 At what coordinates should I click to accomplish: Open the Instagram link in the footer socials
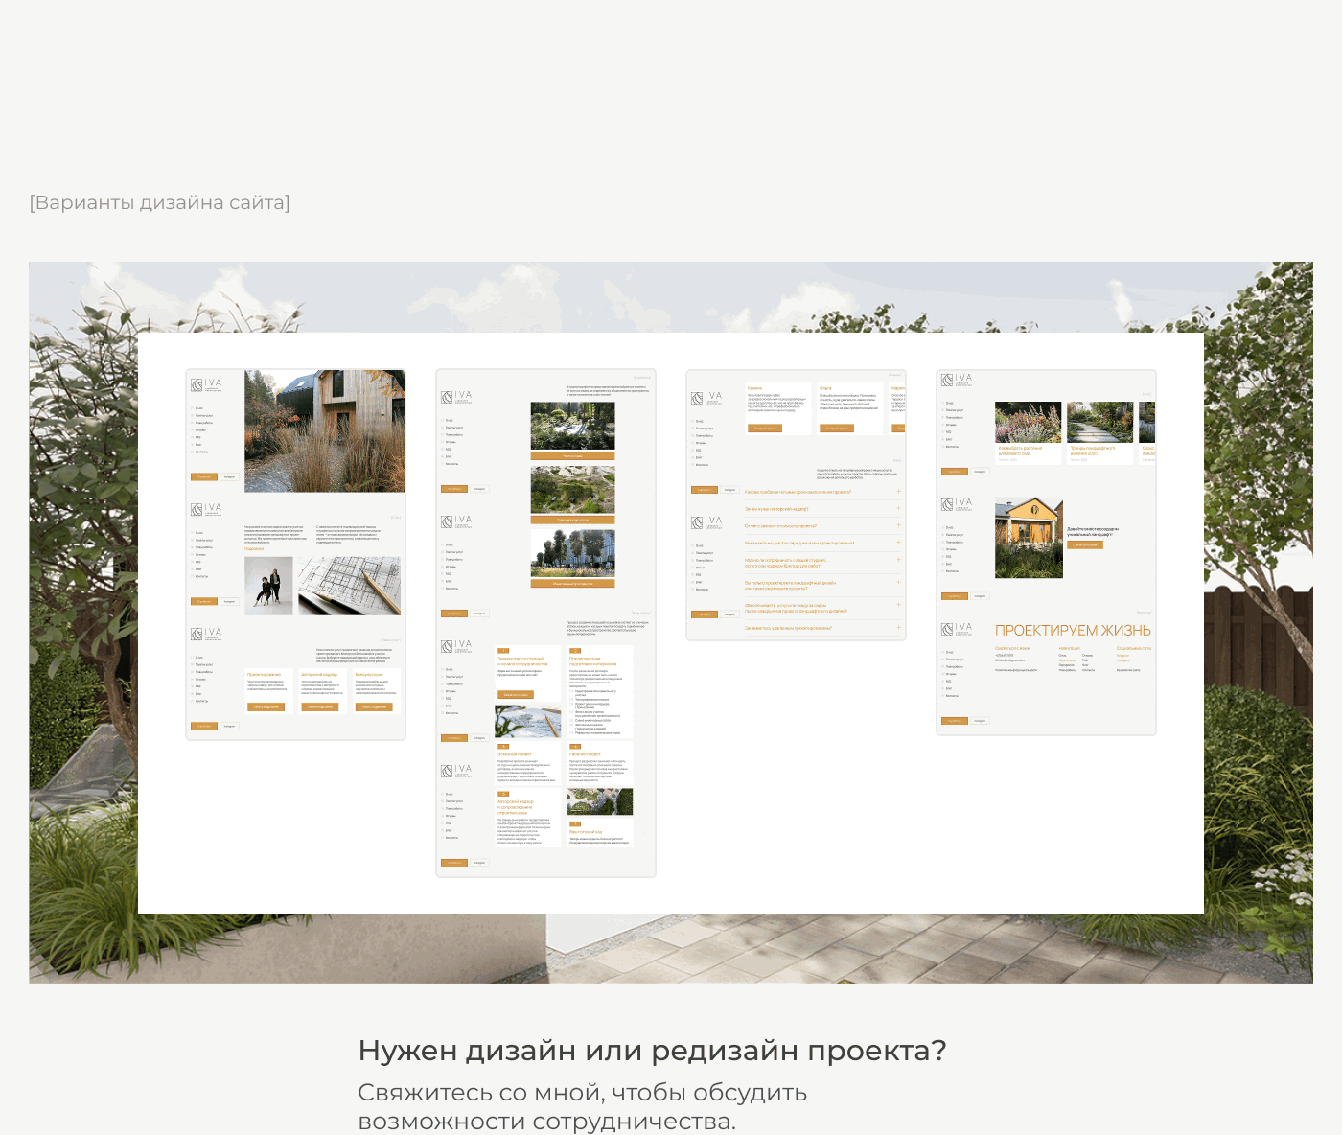tap(1122, 660)
